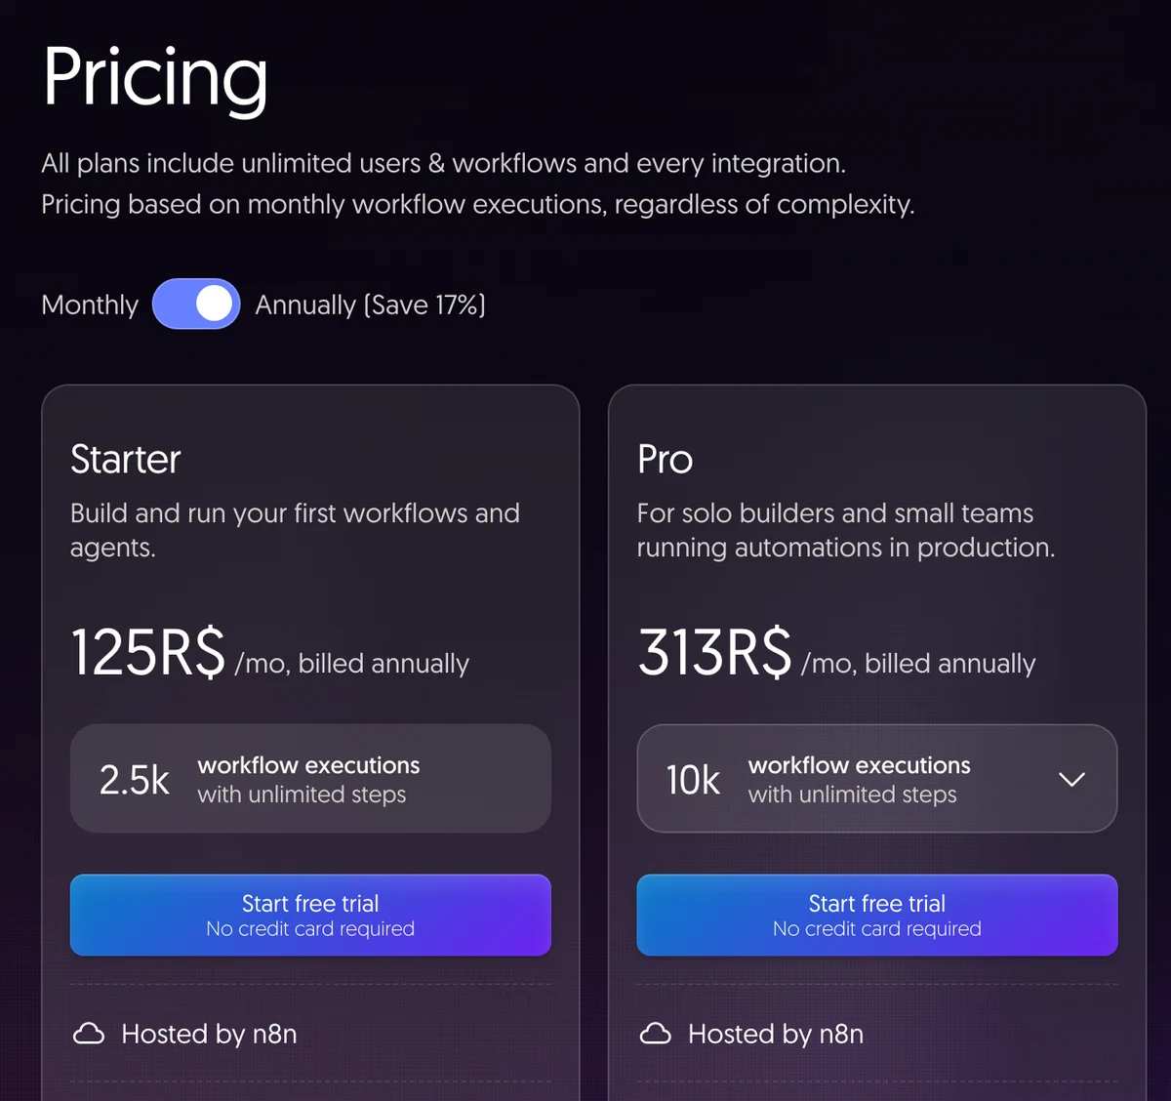The image size is (1171, 1101).
Task: Start free trial for Pro plan
Action: (877, 915)
